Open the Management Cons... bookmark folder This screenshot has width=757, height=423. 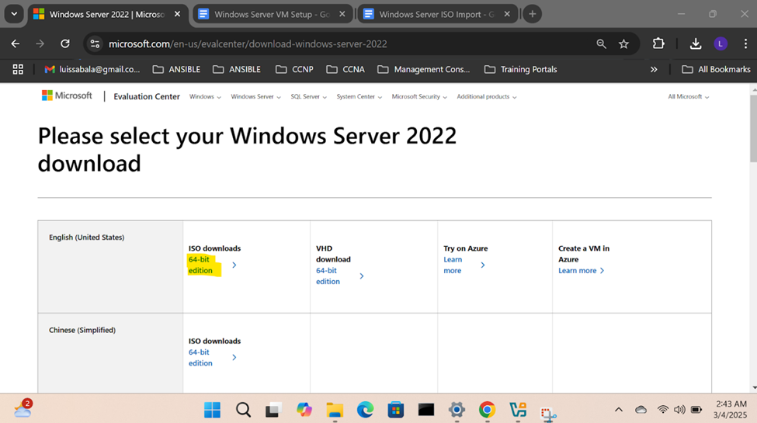pos(423,70)
